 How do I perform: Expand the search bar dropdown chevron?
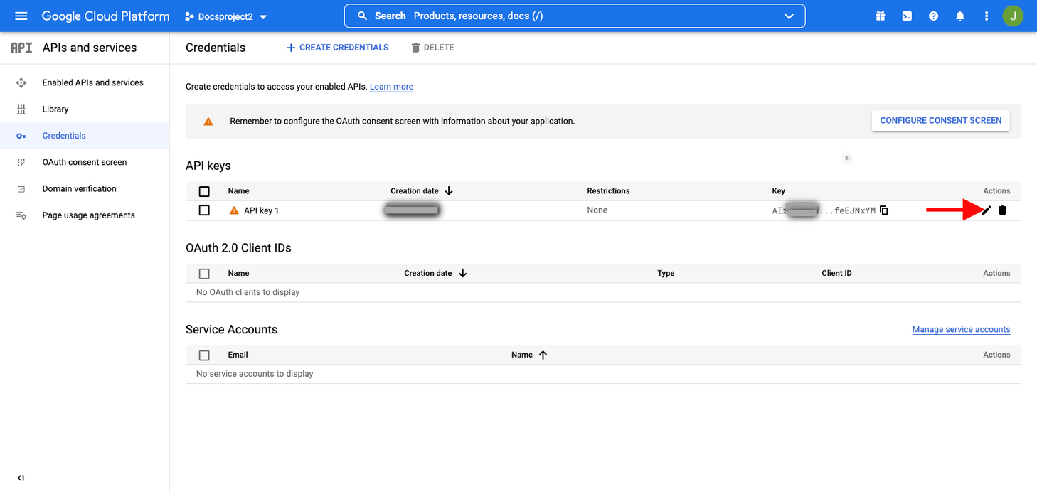point(788,16)
